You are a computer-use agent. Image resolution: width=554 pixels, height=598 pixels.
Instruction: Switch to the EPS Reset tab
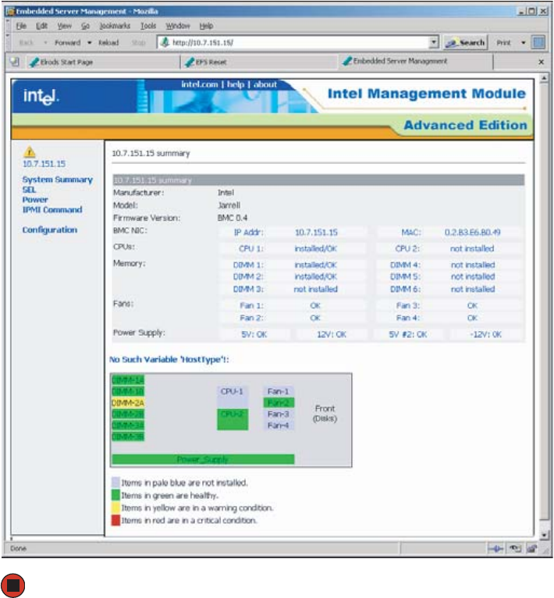[x=259, y=62]
